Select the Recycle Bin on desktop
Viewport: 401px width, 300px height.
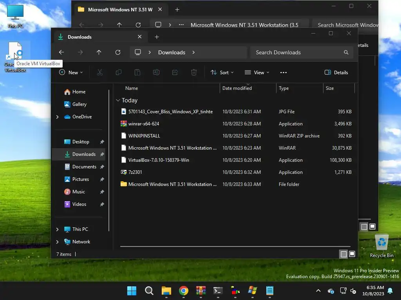coord(381,246)
